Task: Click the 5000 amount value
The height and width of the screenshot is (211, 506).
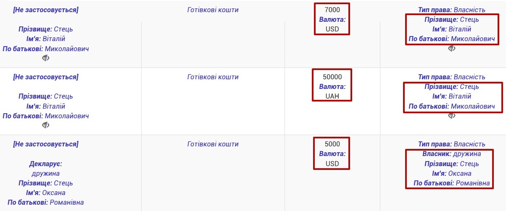Action: point(332,144)
